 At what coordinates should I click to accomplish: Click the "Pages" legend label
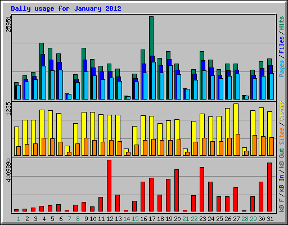pyautogui.click(x=282, y=69)
